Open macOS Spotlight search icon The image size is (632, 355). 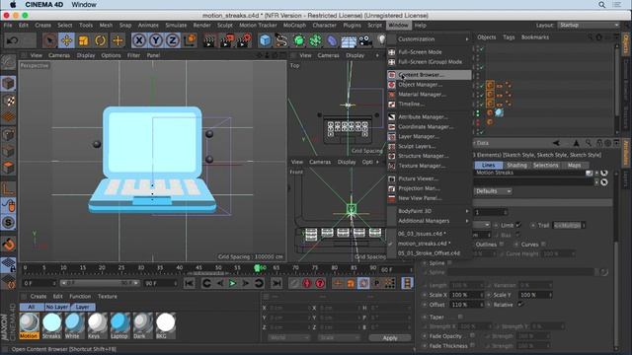[601, 5]
